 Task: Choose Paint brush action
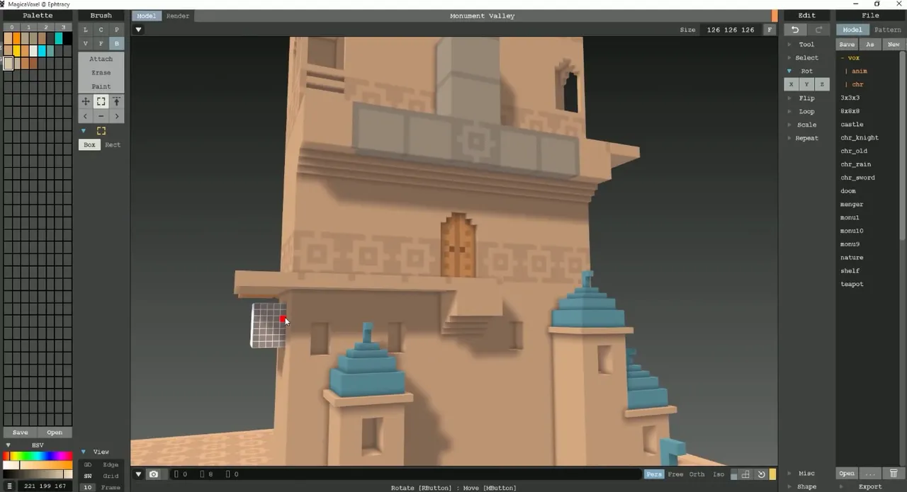[x=101, y=86]
